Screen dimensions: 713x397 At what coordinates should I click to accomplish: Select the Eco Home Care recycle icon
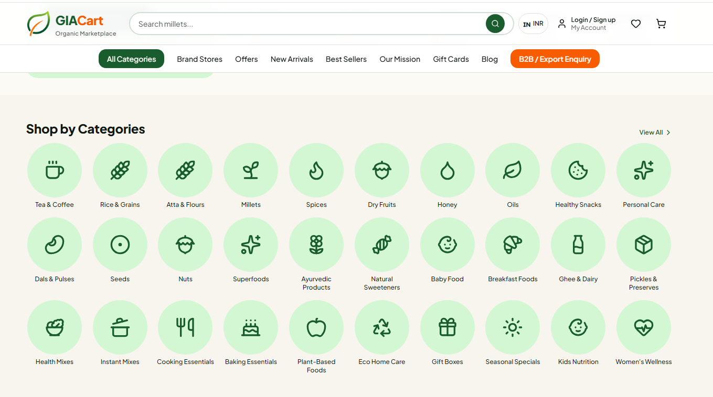click(382, 327)
